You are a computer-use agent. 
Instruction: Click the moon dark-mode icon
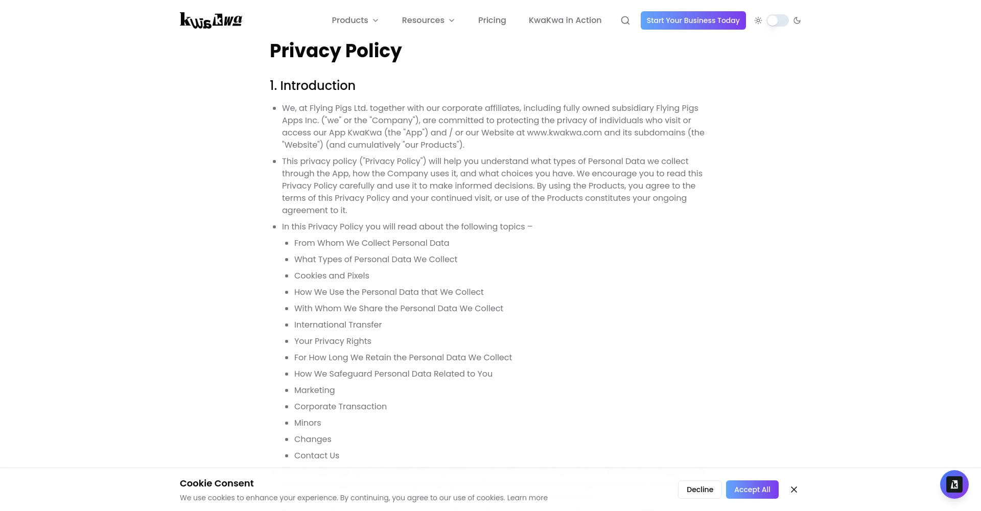click(797, 20)
